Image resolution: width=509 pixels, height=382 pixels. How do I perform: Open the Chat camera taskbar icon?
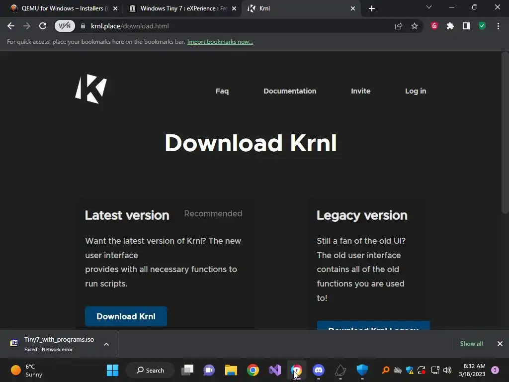pos(209,370)
